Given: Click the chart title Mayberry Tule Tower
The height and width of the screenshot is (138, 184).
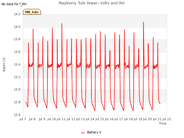Looking at the screenshot, I should 91,3.
